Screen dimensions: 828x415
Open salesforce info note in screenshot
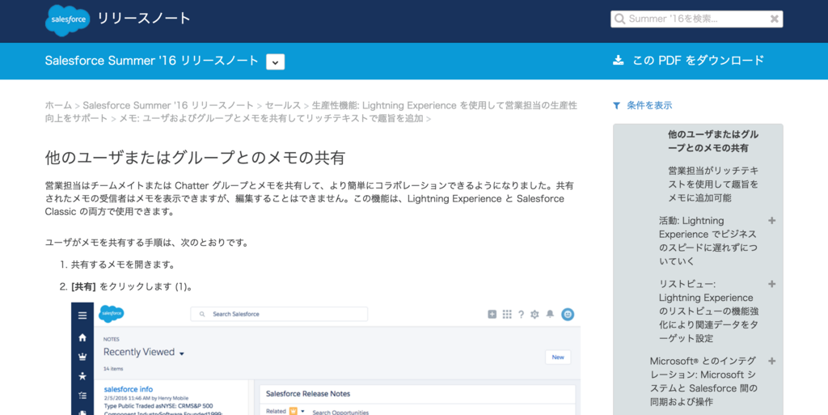point(129,389)
